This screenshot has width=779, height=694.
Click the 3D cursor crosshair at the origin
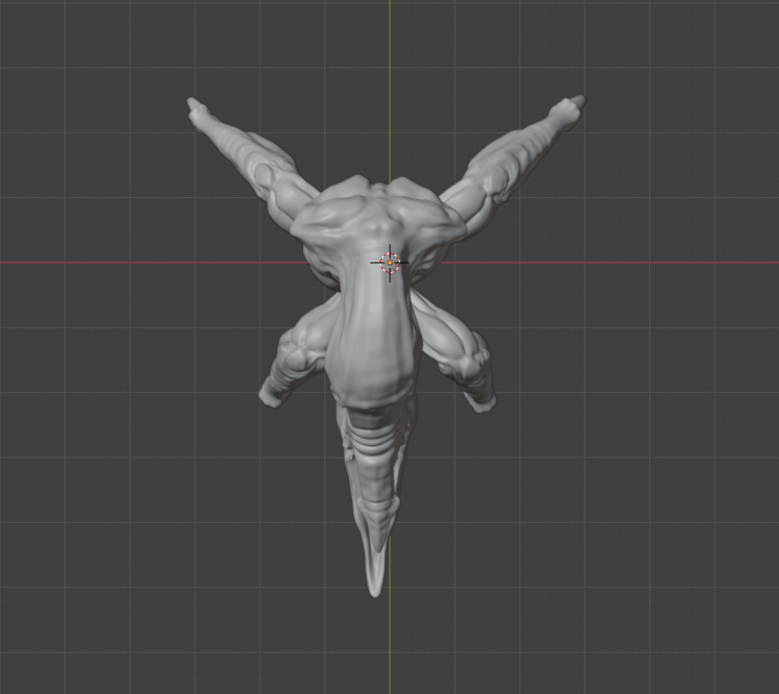click(x=389, y=262)
